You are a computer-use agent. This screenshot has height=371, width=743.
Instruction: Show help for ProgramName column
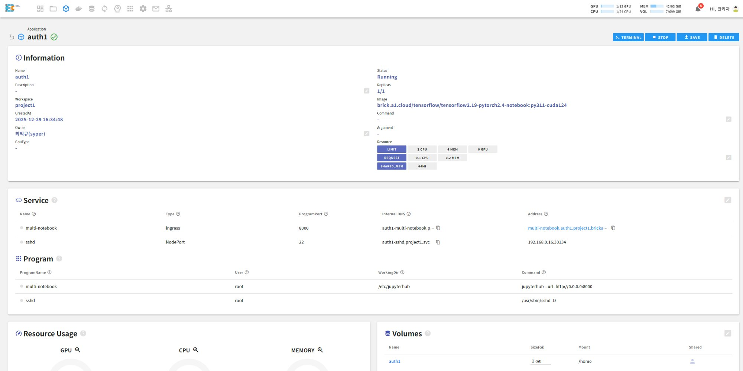pos(49,272)
